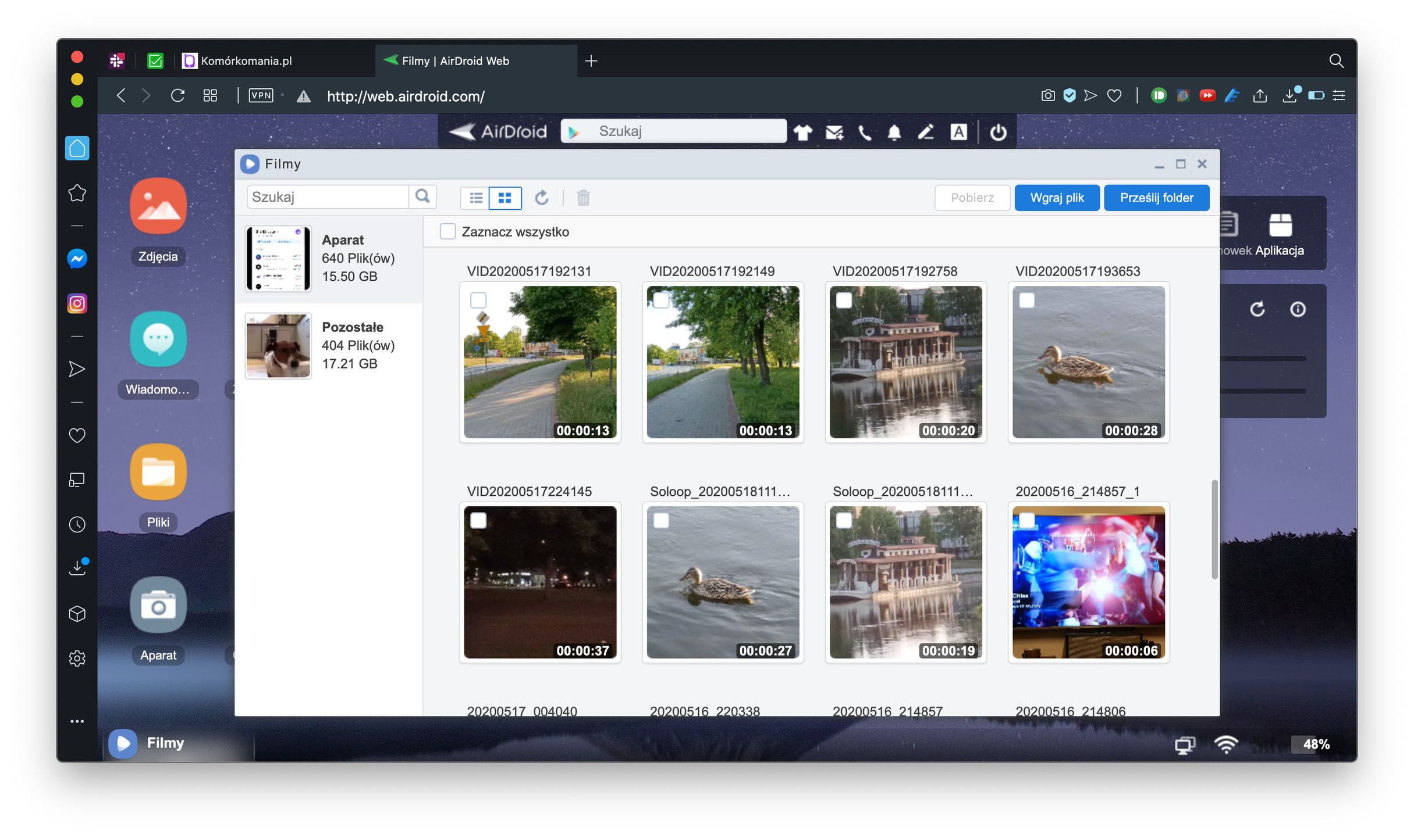
Task: Click the letter A icon in AirDroid bar
Action: 958,132
